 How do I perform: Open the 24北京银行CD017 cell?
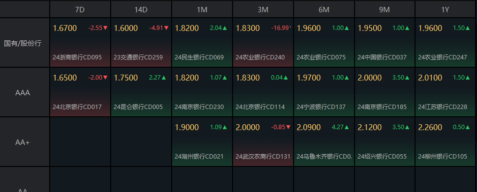[x=80, y=92]
